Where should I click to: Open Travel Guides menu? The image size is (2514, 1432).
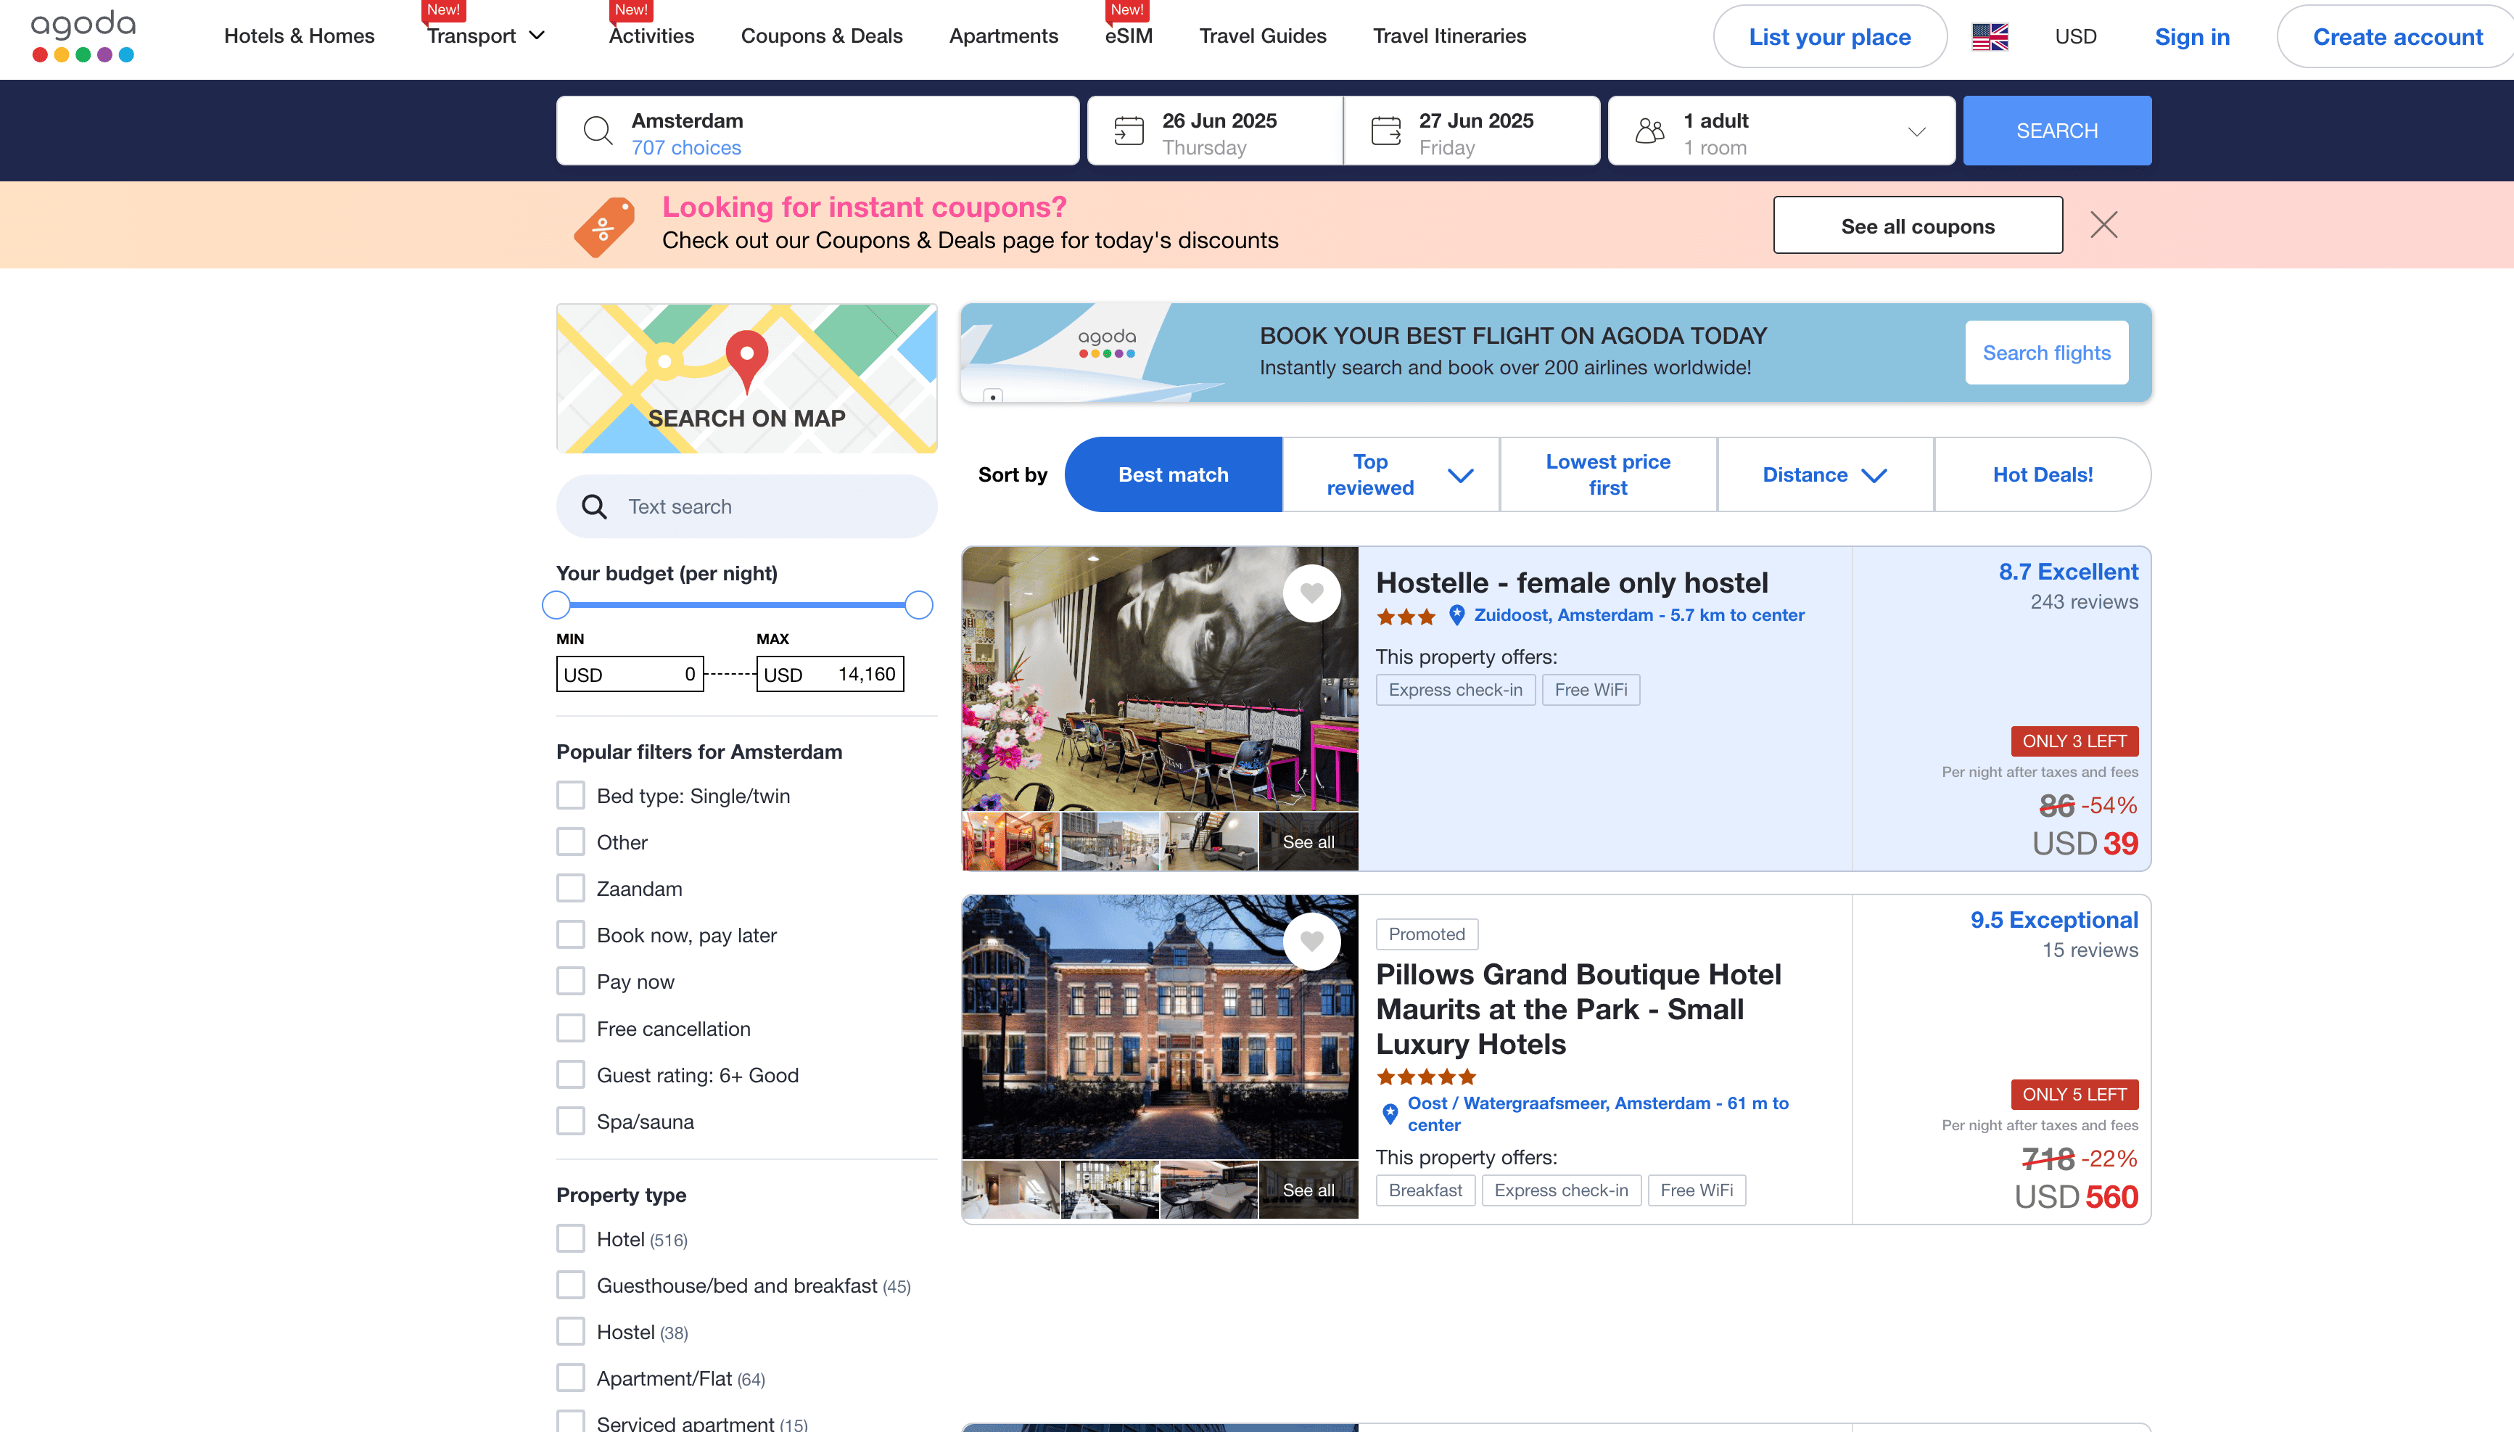pos(1262,36)
